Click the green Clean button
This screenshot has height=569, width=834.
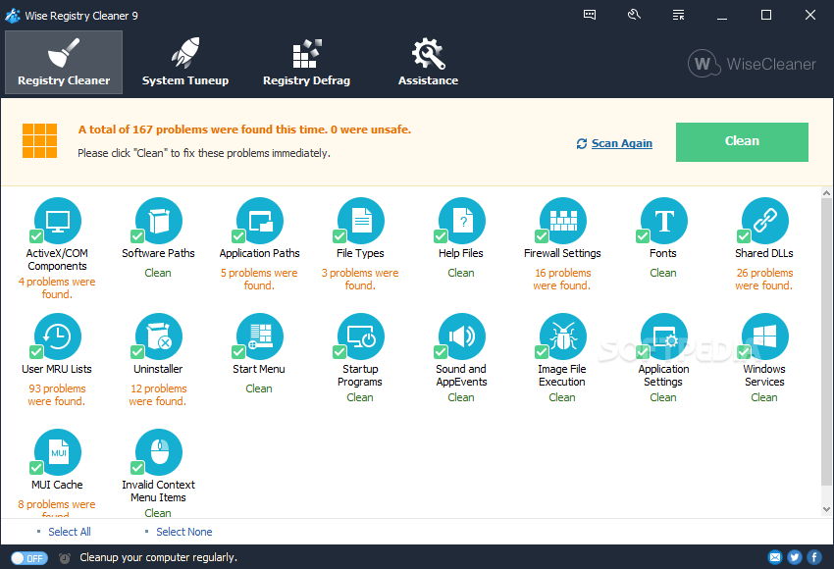[x=742, y=142]
